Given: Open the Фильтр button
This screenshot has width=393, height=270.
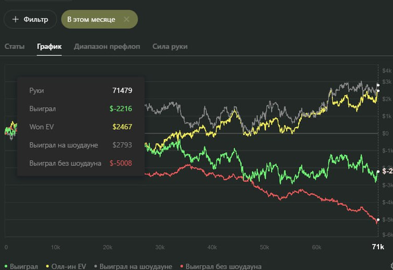Looking at the screenshot, I should [30, 19].
